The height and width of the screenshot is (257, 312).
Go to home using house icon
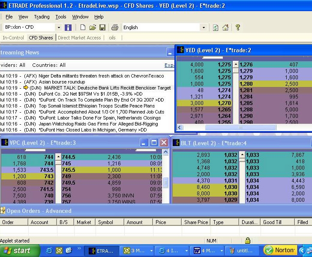coord(225,27)
